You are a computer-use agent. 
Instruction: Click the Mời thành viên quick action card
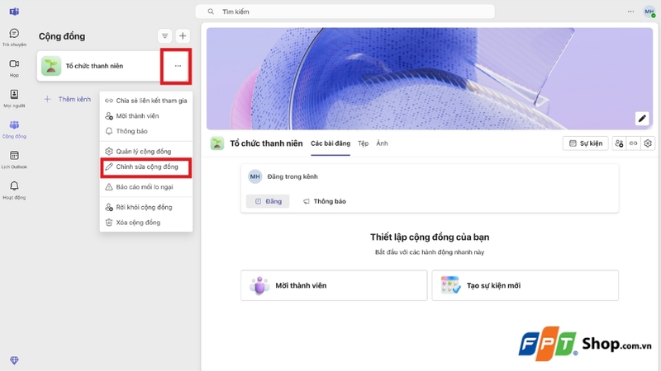click(x=334, y=285)
